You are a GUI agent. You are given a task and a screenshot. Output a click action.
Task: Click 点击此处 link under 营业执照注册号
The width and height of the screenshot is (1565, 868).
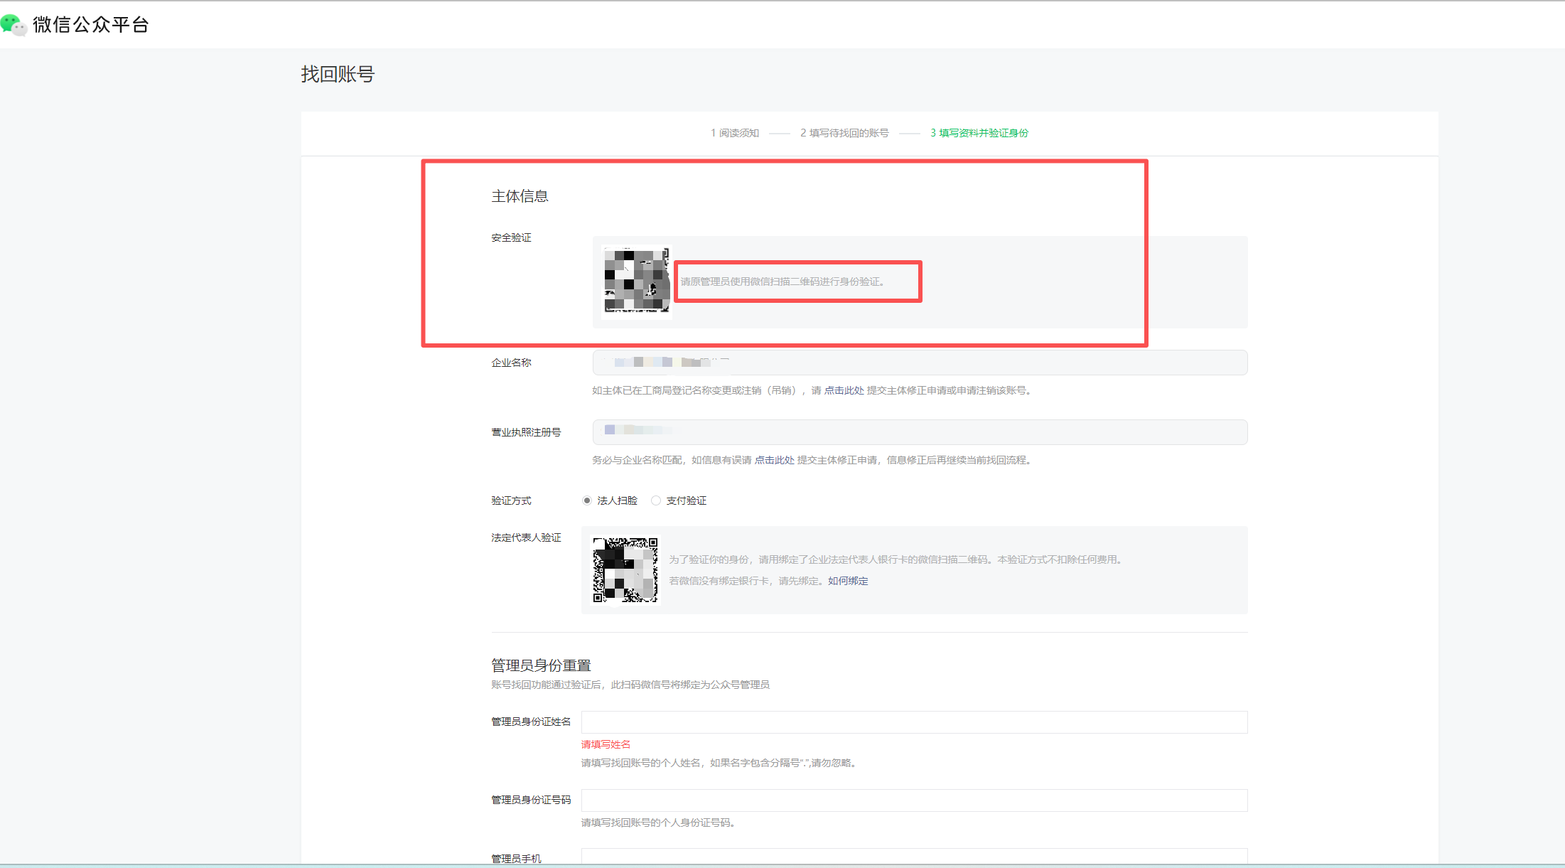[774, 460]
